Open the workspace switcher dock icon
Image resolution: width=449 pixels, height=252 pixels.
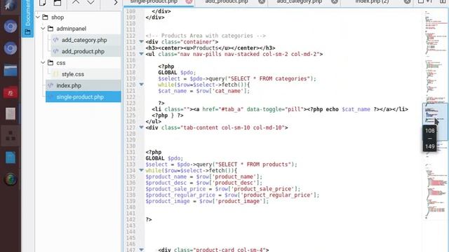pyautogui.click(x=11, y=136)
